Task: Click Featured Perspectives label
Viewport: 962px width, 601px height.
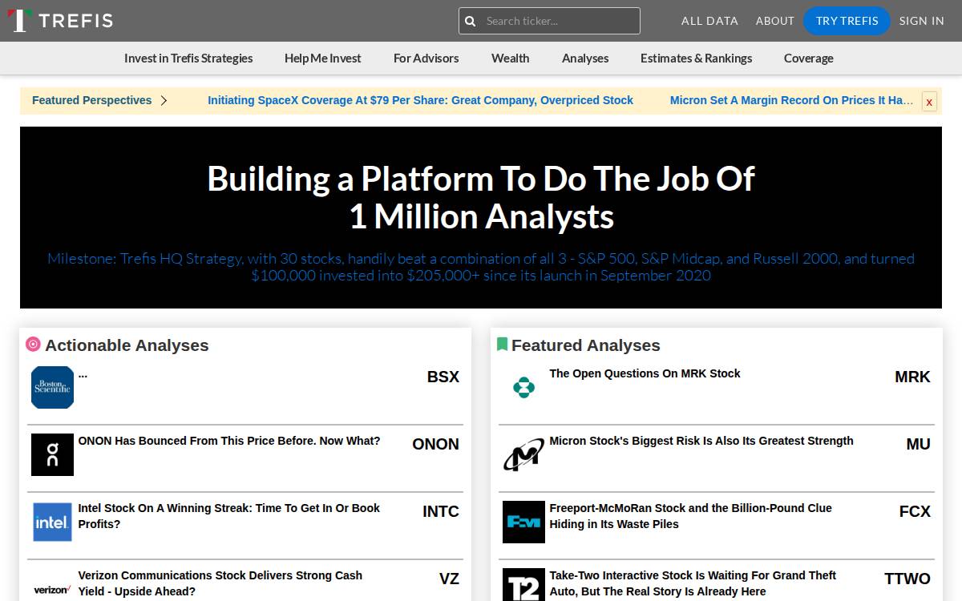Action: click(92, 100)
